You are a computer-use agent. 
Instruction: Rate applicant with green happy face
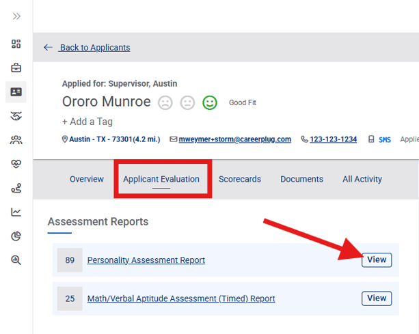coord(210,102)
